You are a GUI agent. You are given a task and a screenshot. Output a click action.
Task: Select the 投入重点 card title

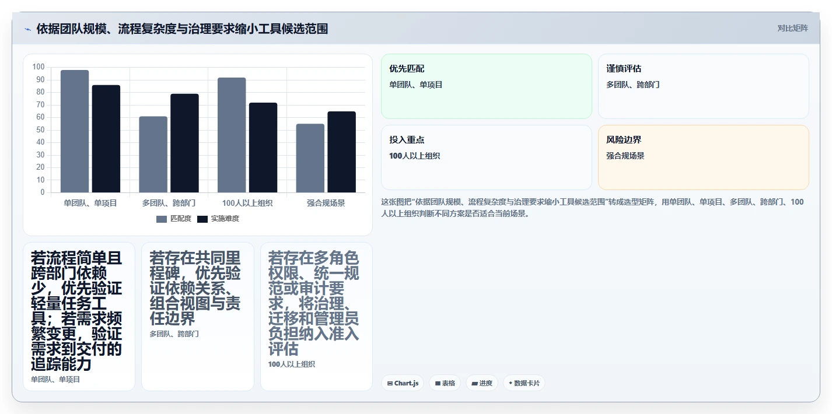pos(407,140)
